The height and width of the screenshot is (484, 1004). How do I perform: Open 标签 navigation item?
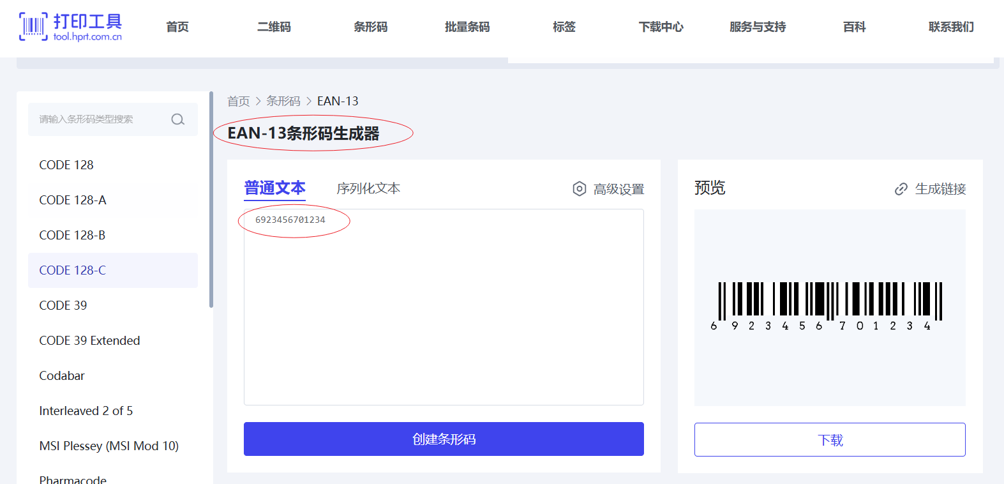click(x=564, y=27)
